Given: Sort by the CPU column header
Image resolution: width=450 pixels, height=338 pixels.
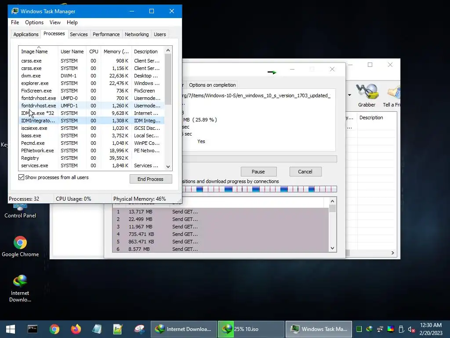Looking at the screenshot, I should pos(94,51).
